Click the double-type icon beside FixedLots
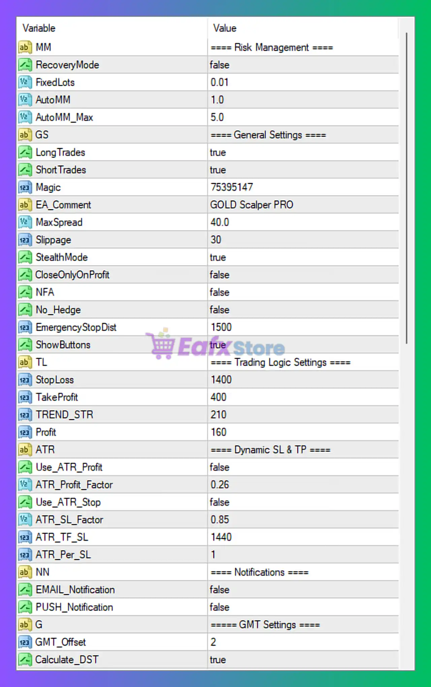 [x=25, y=82]
